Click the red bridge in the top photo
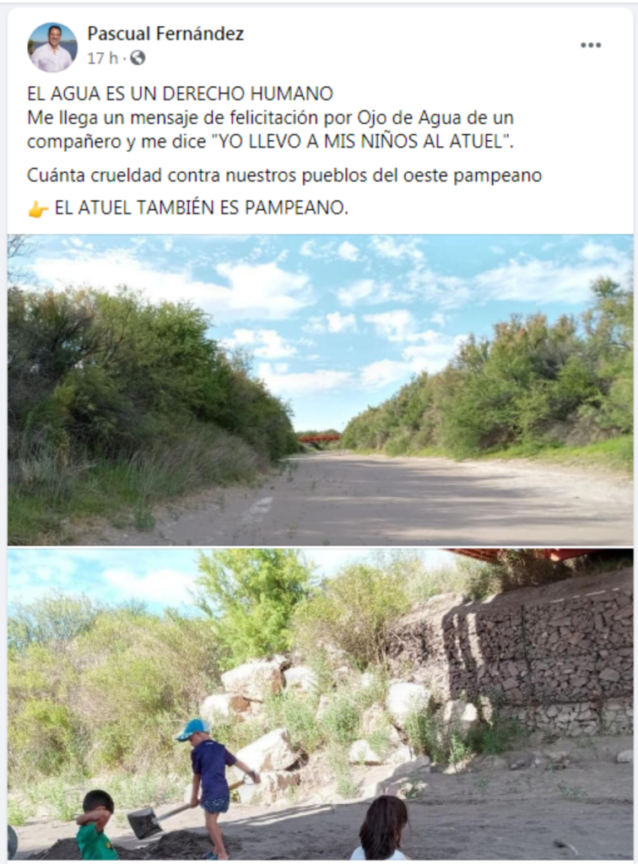Screen dimensions: 638x864 click(x=318, y=439)
